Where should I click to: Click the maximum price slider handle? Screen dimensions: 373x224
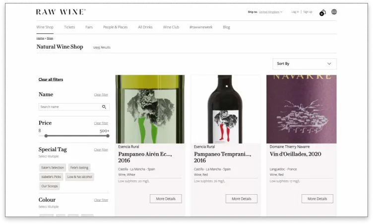click(x=108, y=136)
